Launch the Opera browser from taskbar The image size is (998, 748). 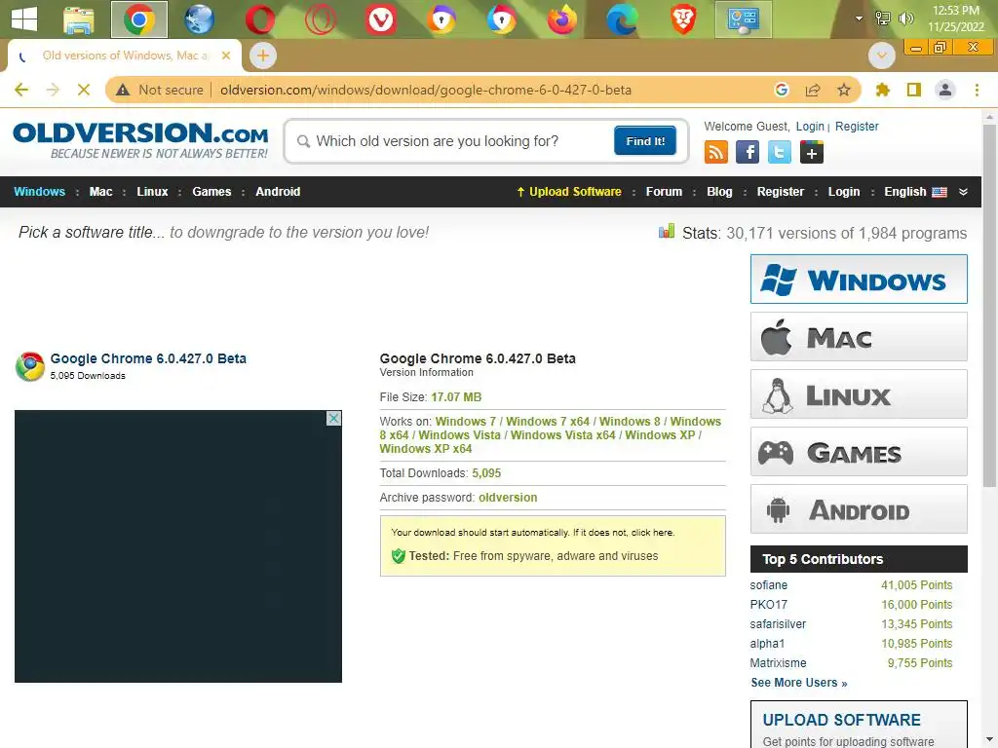click(x=259, y=19)
